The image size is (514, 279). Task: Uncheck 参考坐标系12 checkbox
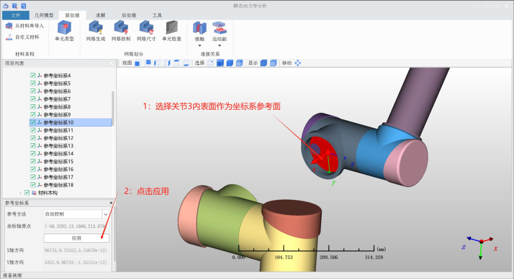pyautogui.click(x=33, y=138)
